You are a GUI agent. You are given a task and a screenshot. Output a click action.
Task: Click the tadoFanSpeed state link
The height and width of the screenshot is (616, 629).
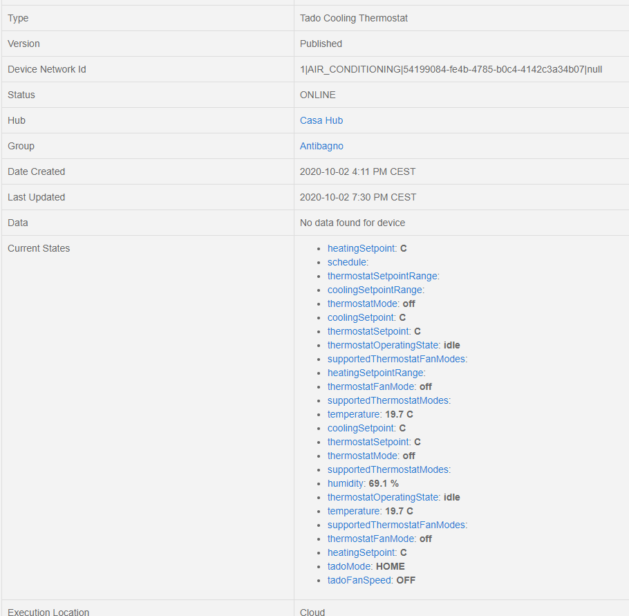coord(359,580)
